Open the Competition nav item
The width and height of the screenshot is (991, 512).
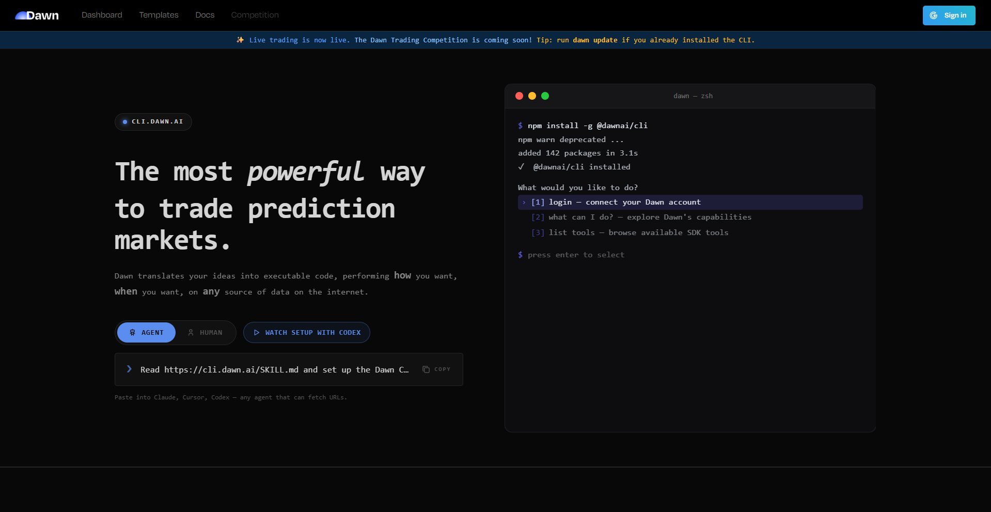[x=255, y=15]
